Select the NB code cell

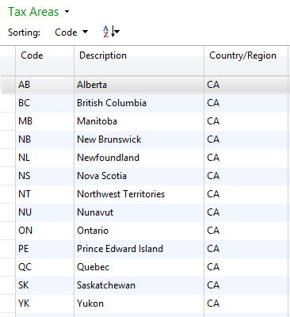(x=45, y=139)
